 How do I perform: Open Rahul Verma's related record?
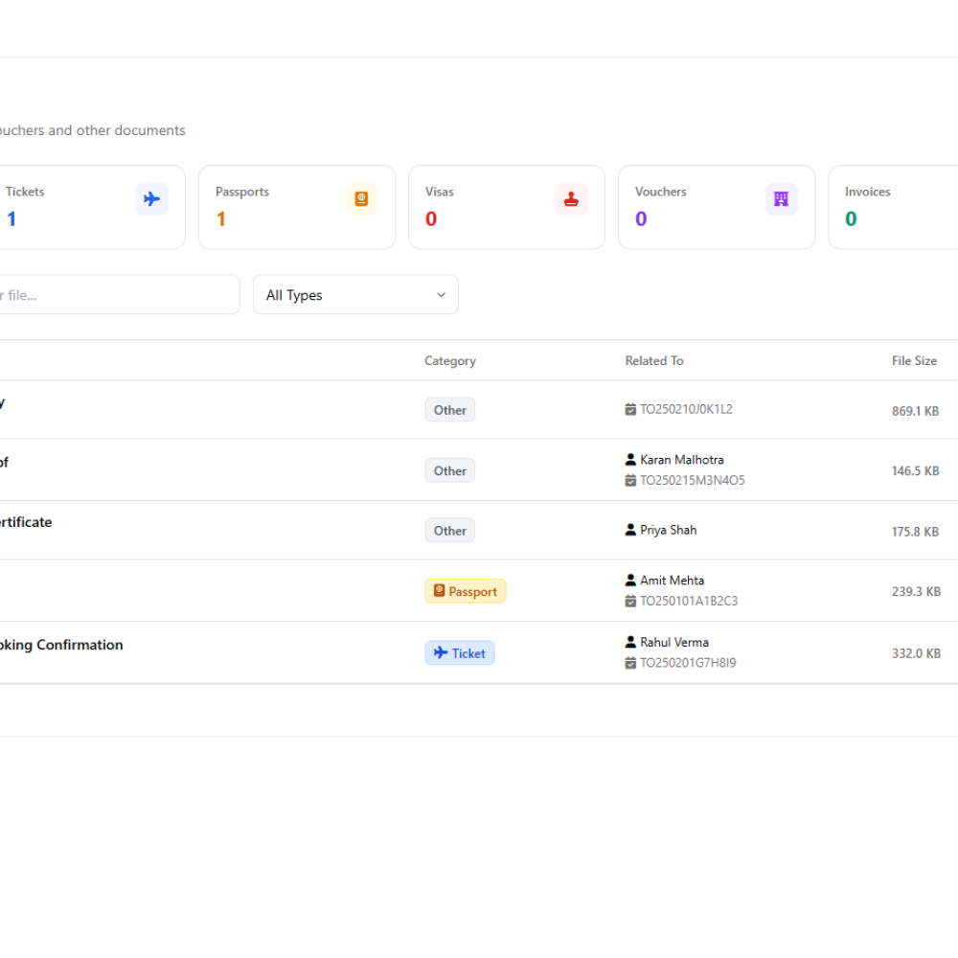pos(673,642)
